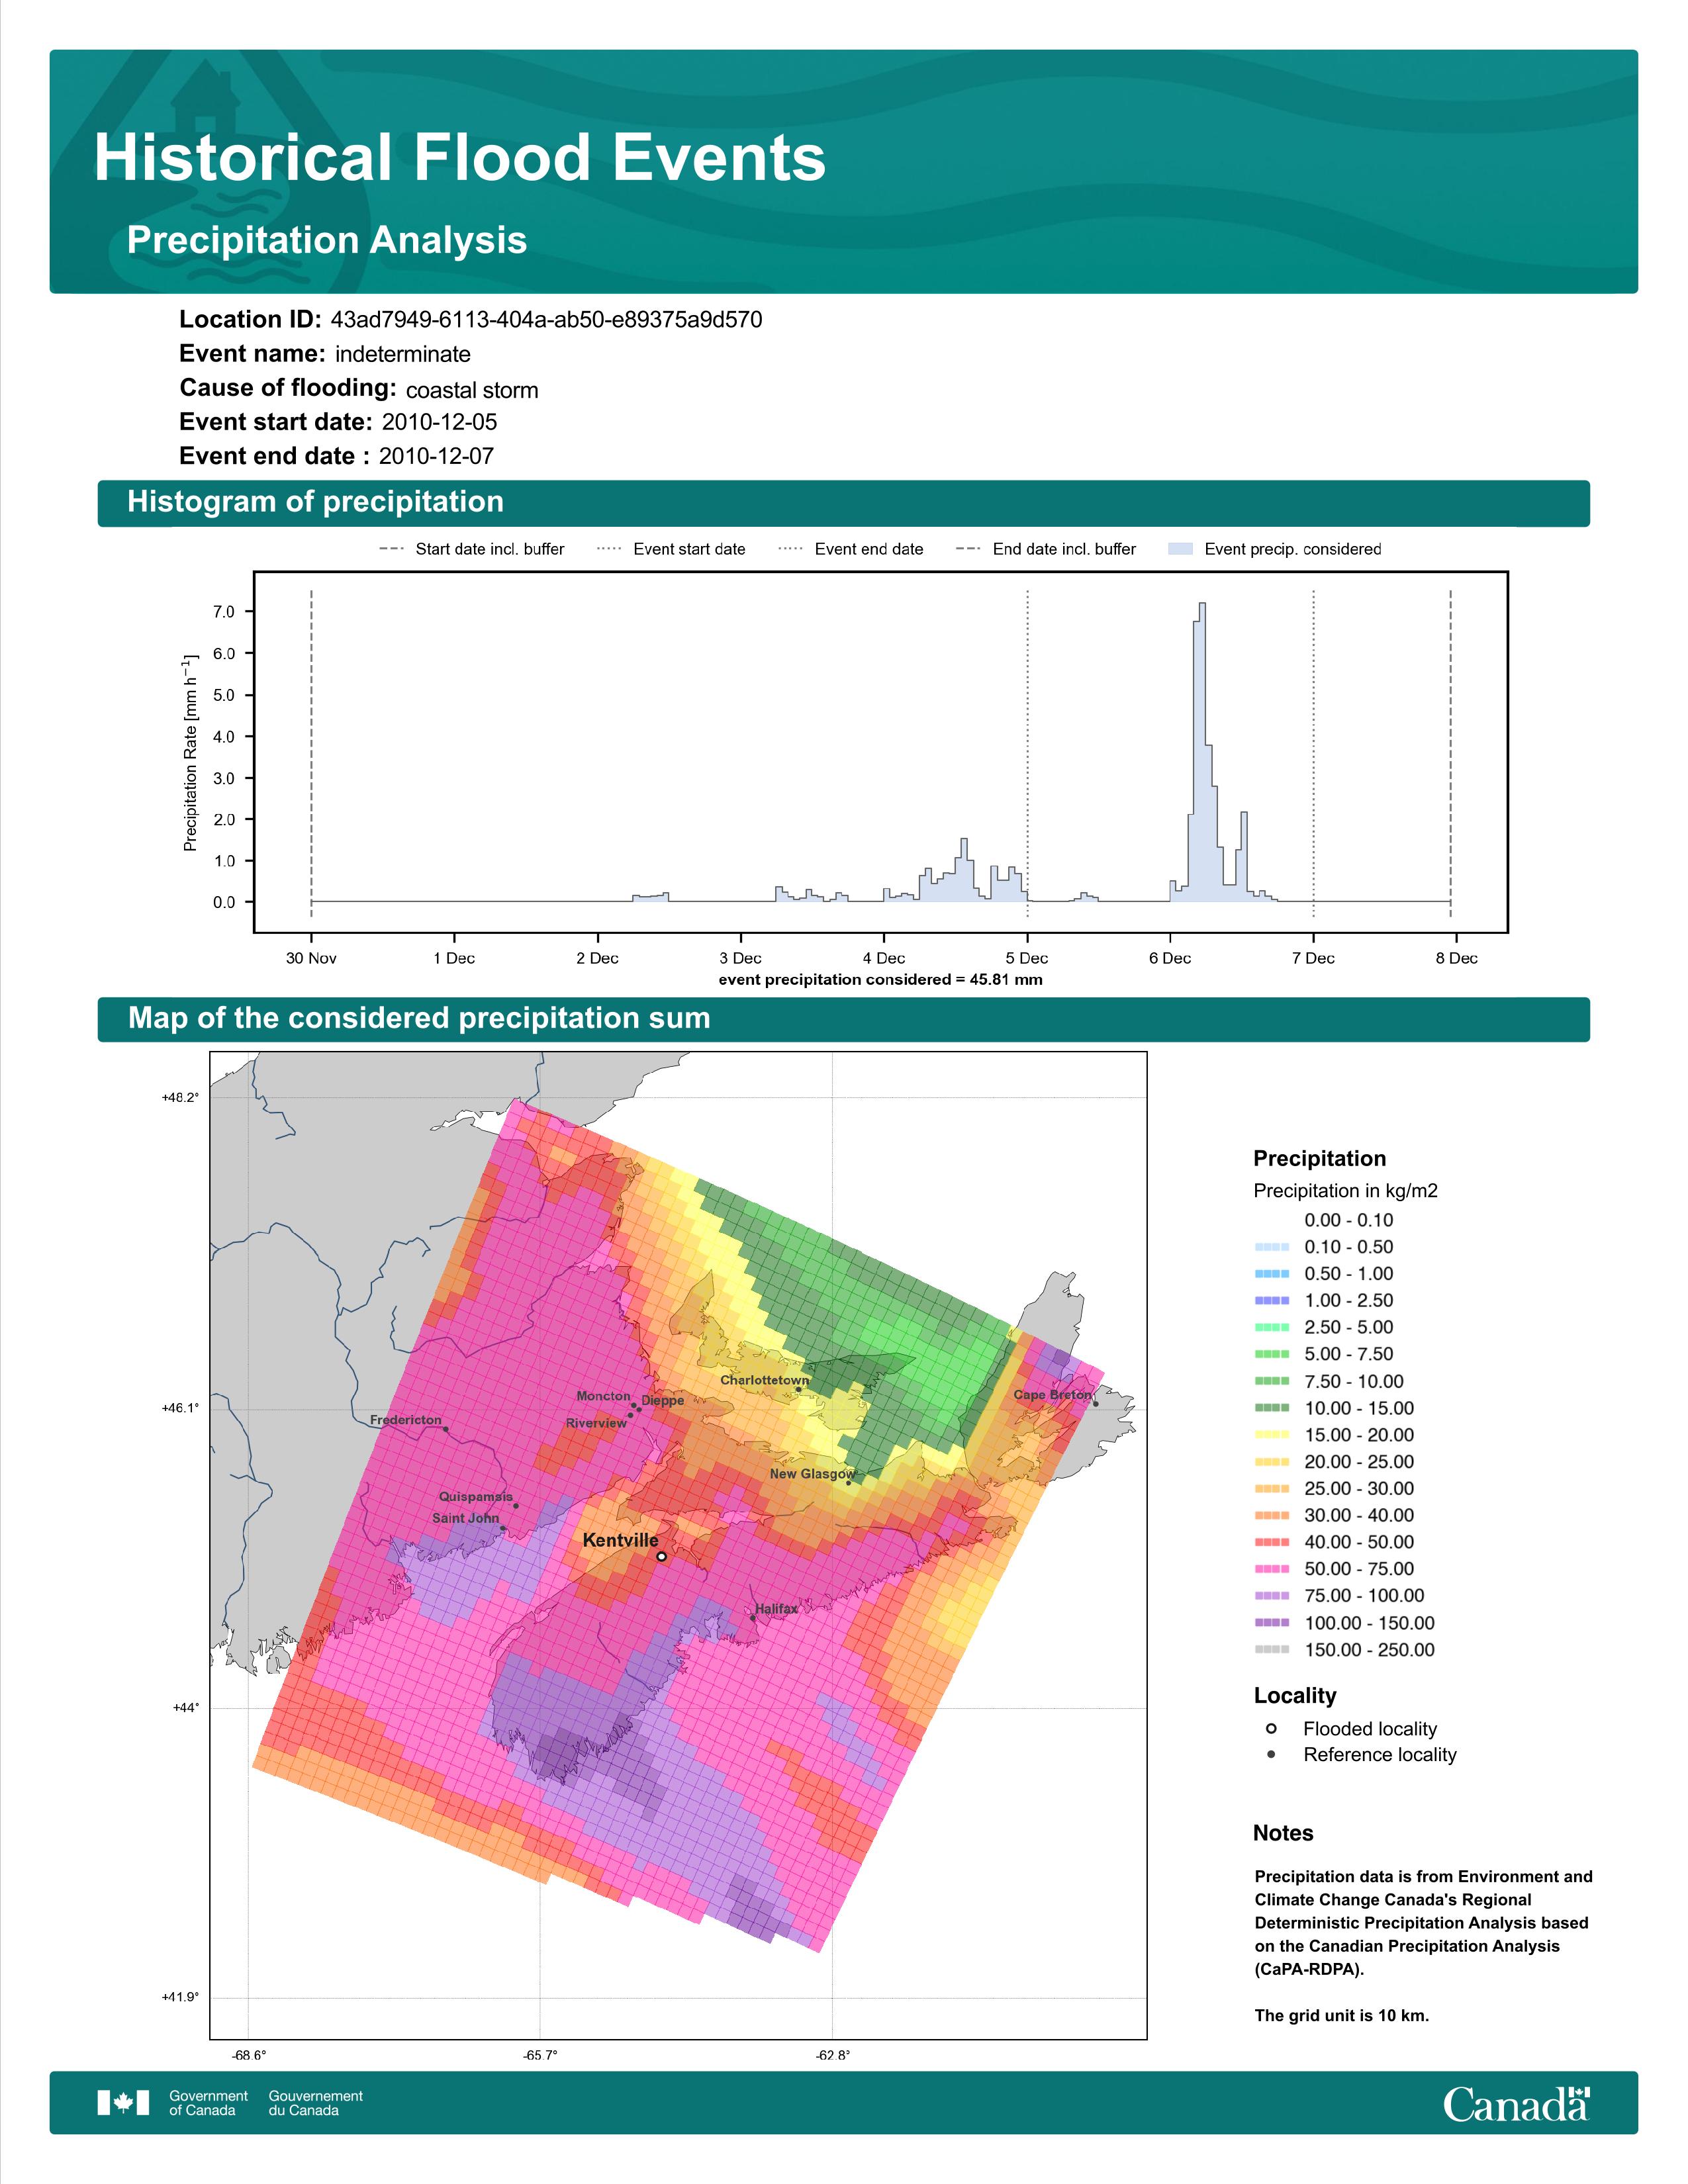Click the New Glasgow locality dot
This screenshot has width=1688, height=2184.
point(848,1483)
